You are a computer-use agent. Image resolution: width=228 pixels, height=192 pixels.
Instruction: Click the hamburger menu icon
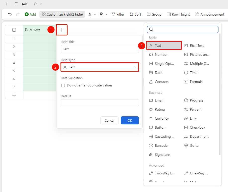coord(16,4)
